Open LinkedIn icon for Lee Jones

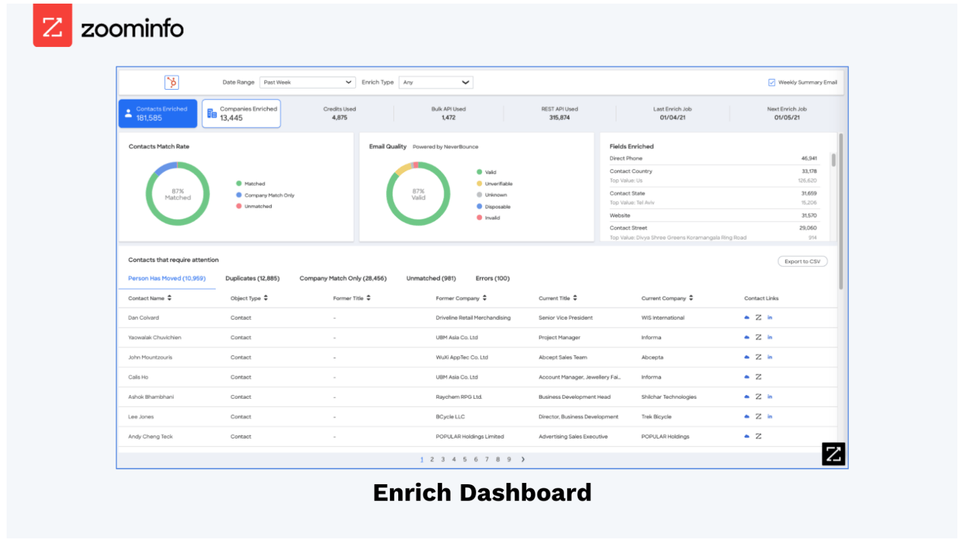769,417
